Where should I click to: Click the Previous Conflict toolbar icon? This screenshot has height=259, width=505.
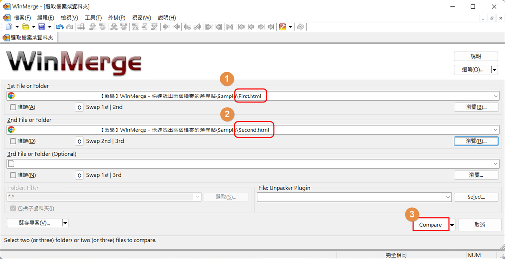[x=123, y=27]
